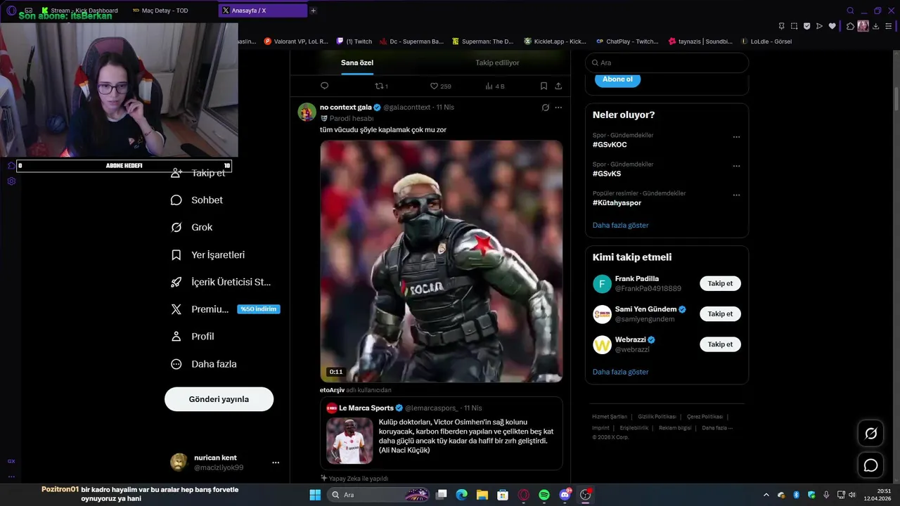
Task: Open Grok floating button
Action: pos(870,434)
